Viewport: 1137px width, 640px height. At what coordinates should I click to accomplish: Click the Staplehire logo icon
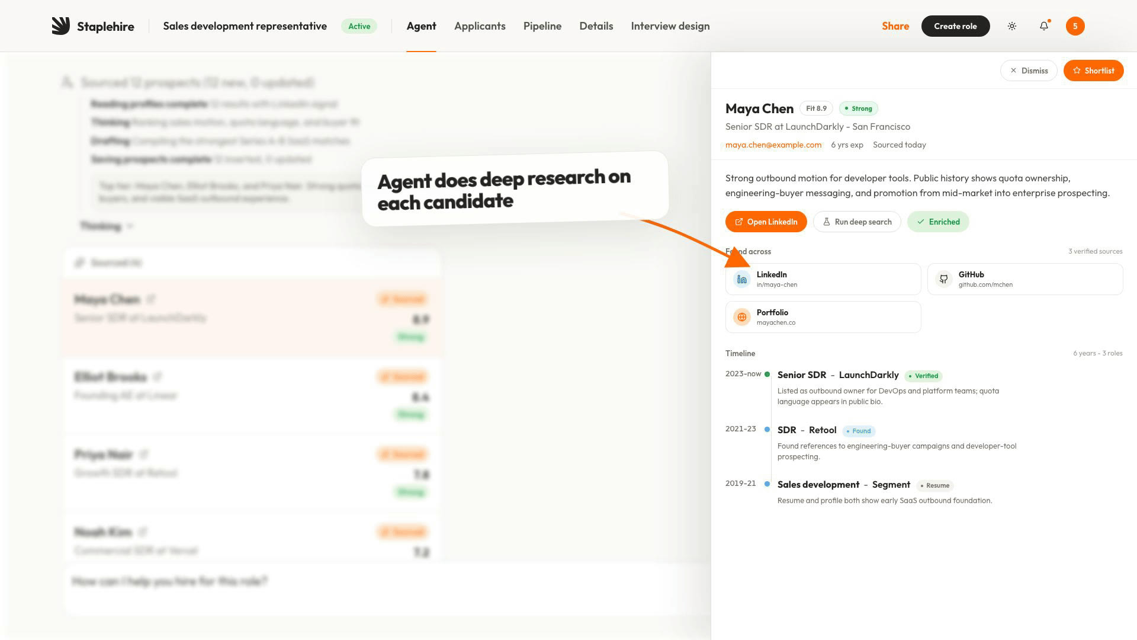click(60, 26)
